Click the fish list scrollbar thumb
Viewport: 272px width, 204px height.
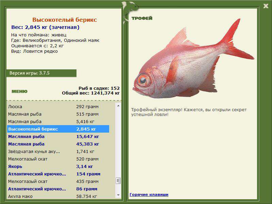pos(118,181)
